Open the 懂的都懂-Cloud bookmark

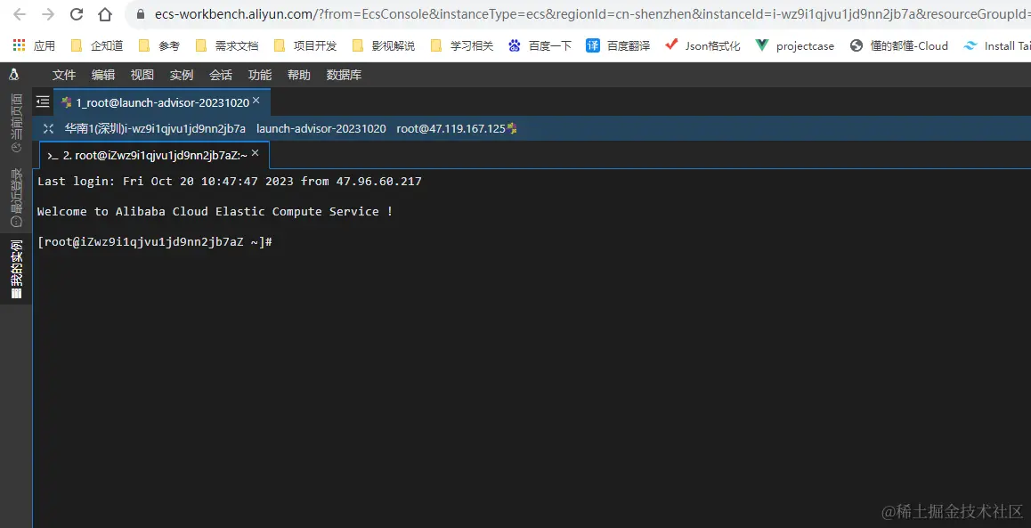click(x=899, y=45)
